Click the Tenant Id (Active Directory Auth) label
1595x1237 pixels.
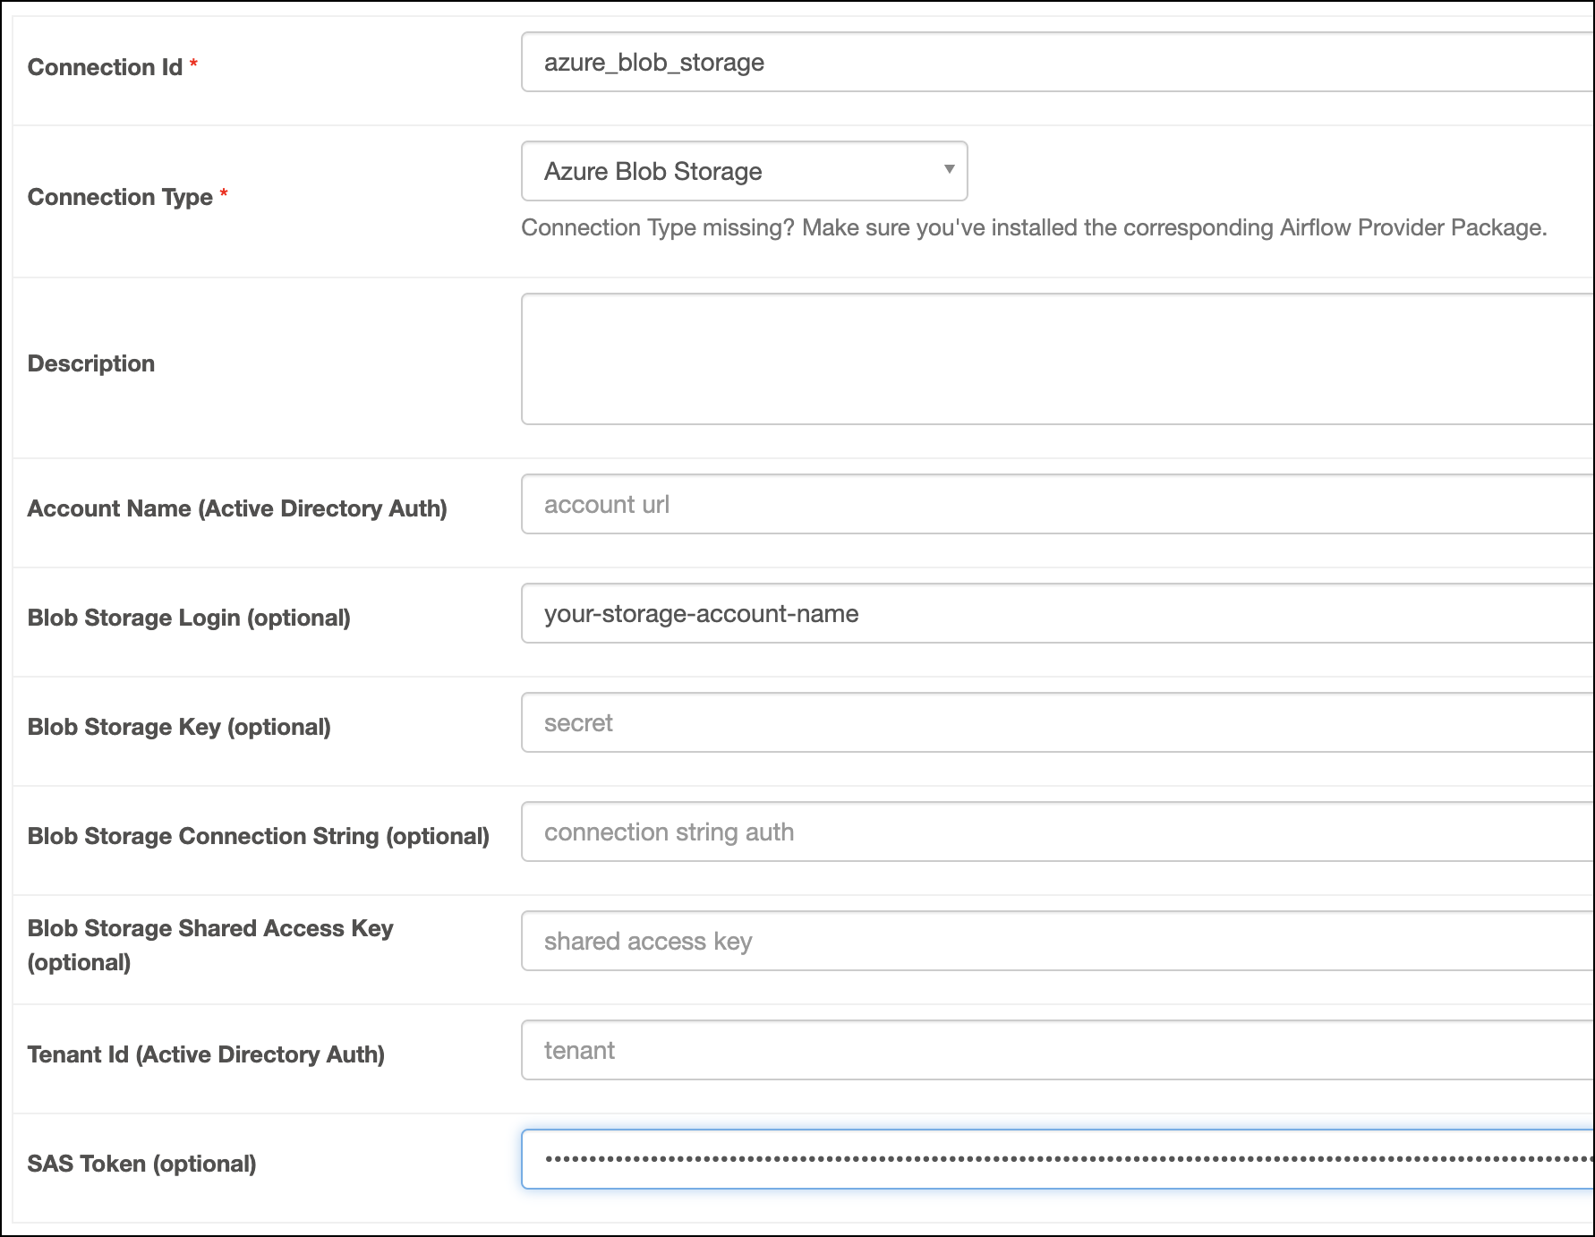(x=206, y=1054)
